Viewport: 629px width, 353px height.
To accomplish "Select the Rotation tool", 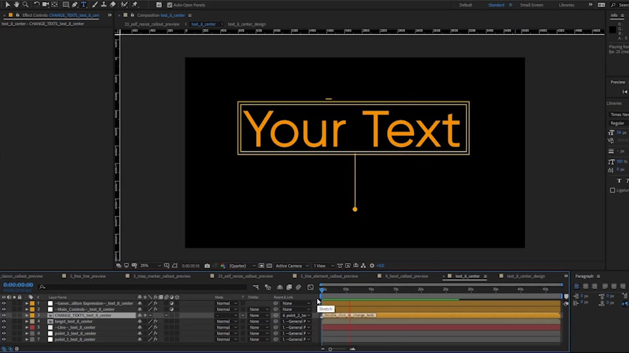I will coord(37,5).
